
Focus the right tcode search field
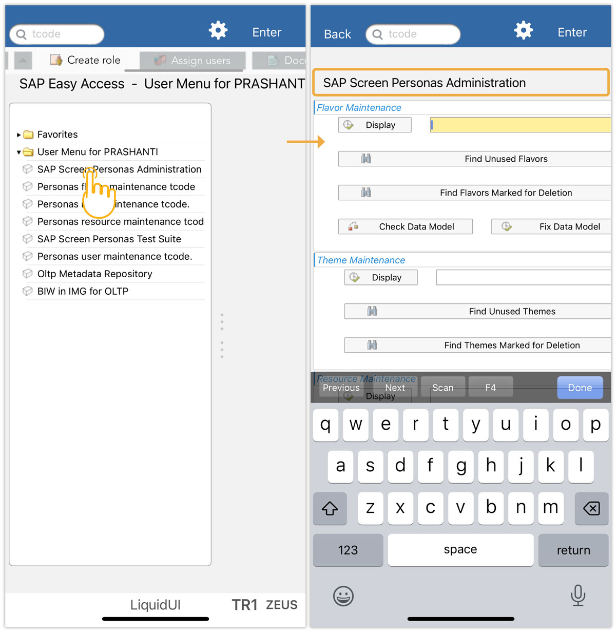coord(413,34)
